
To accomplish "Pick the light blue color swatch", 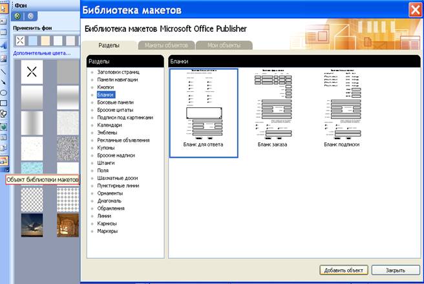I will click(x=33, y=41).
